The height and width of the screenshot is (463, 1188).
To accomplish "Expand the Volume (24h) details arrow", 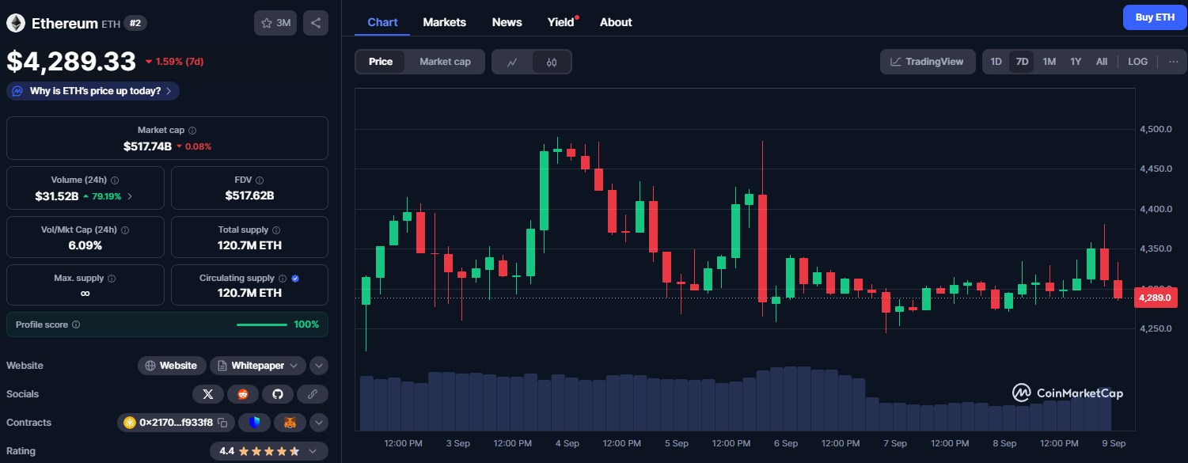I will click(131, 196).
